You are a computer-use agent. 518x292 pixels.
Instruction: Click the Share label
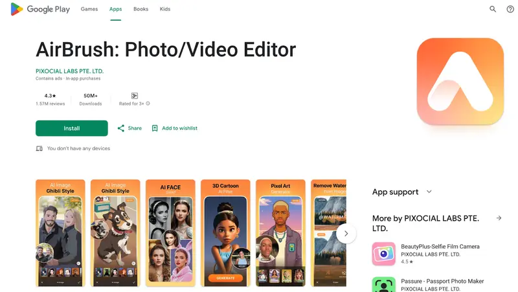click(x=135, y=128)
